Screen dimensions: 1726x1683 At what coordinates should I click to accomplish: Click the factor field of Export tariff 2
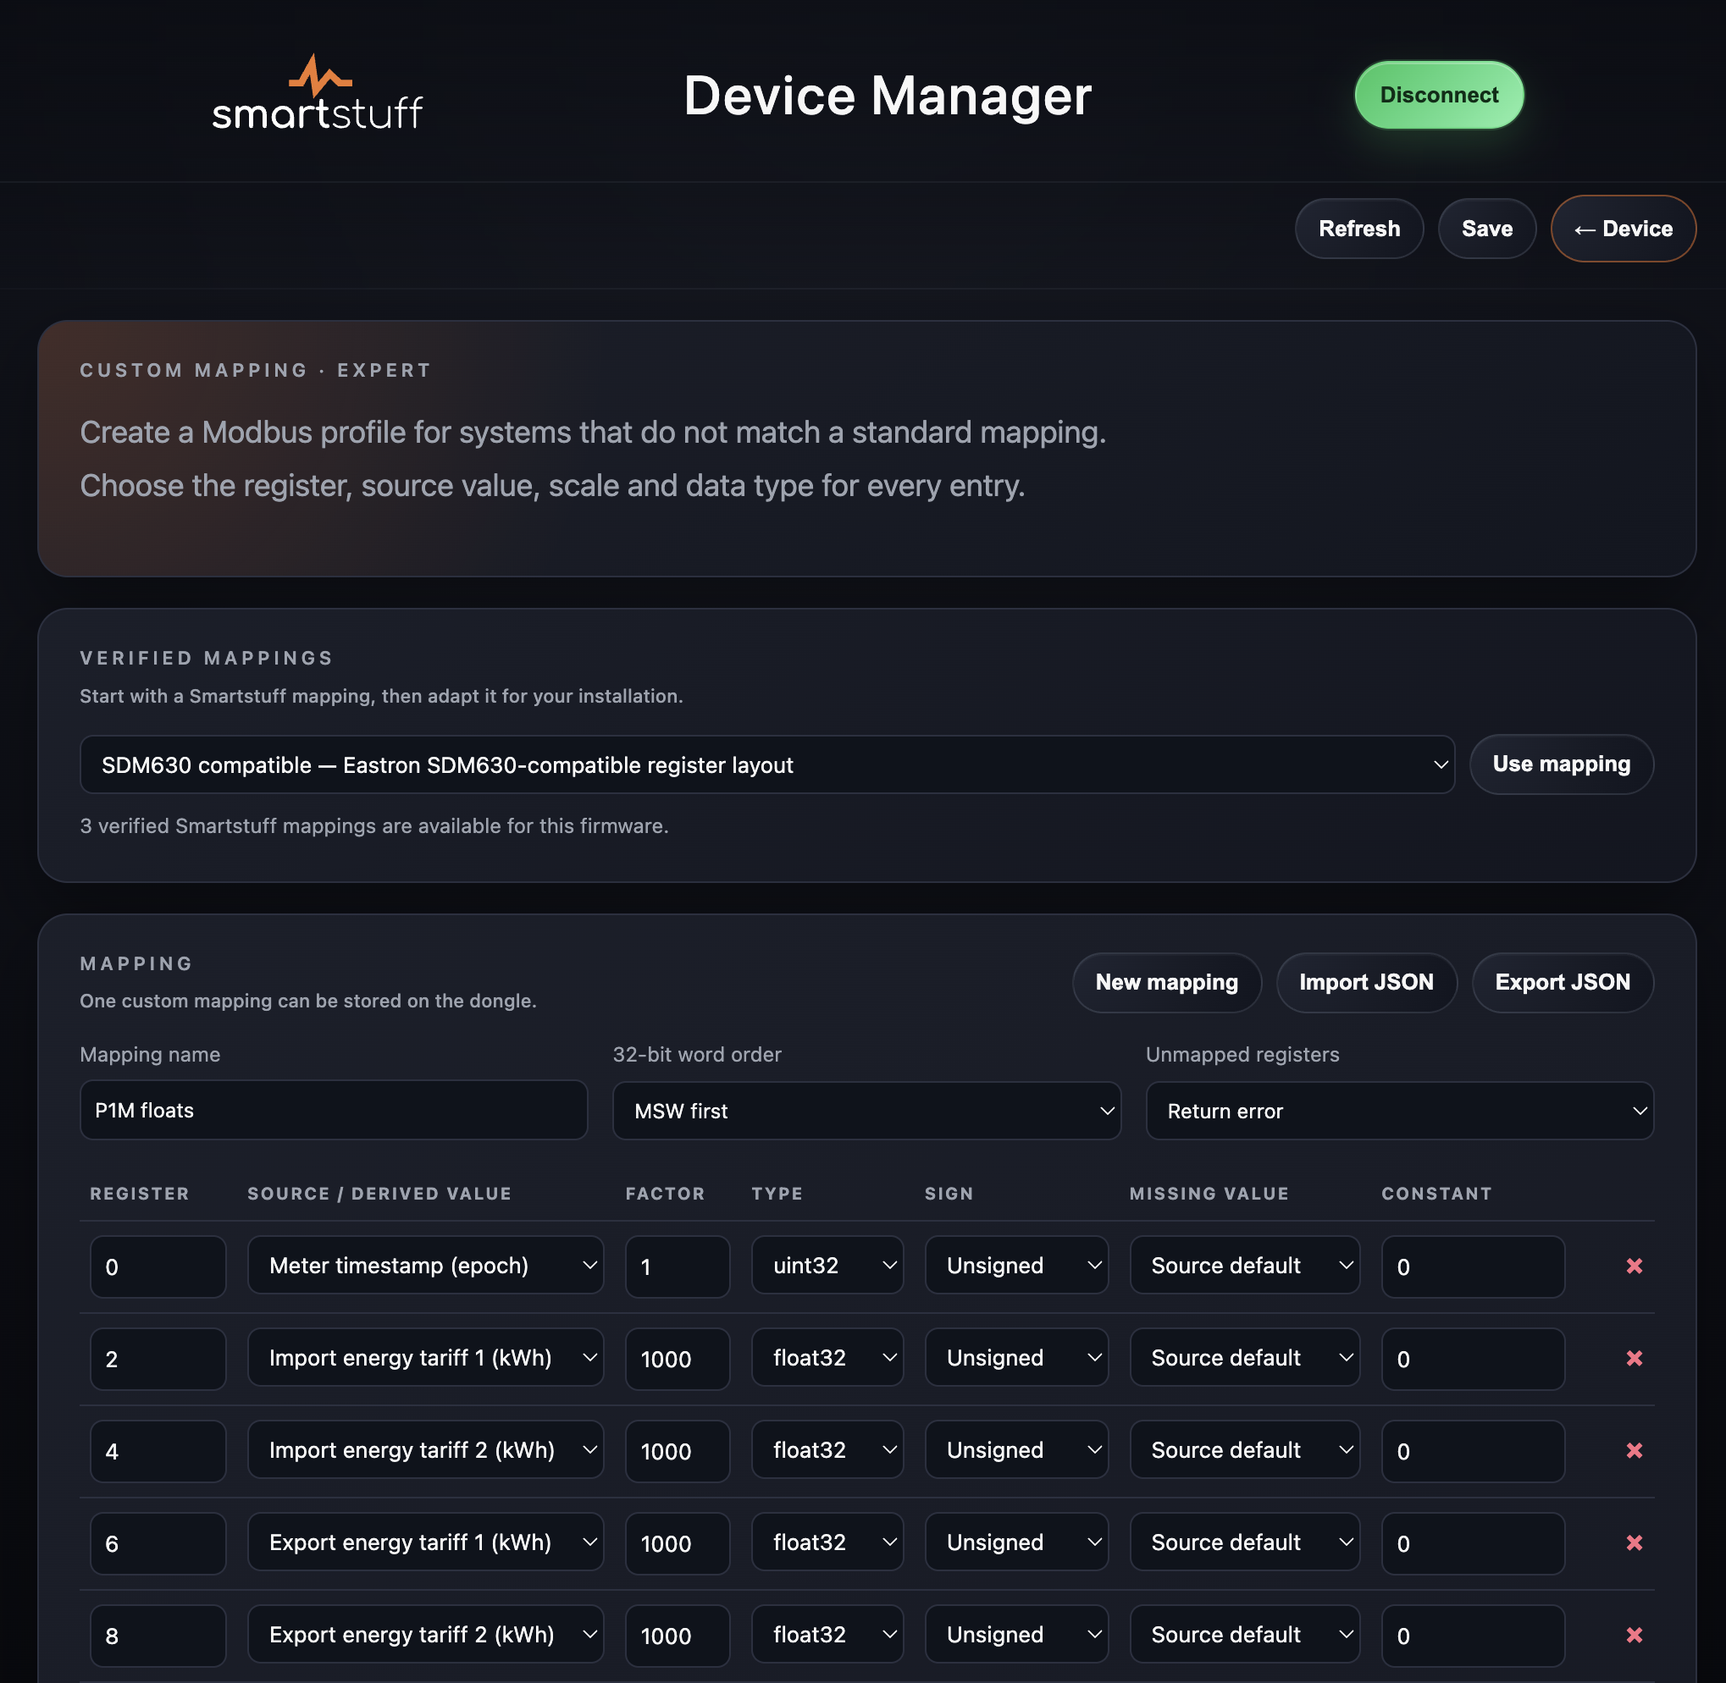click(678, 1636)
